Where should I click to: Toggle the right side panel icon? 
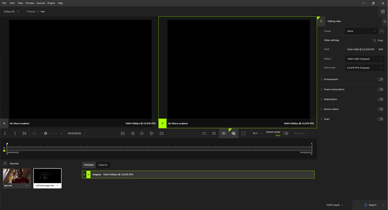click(383, 11)
